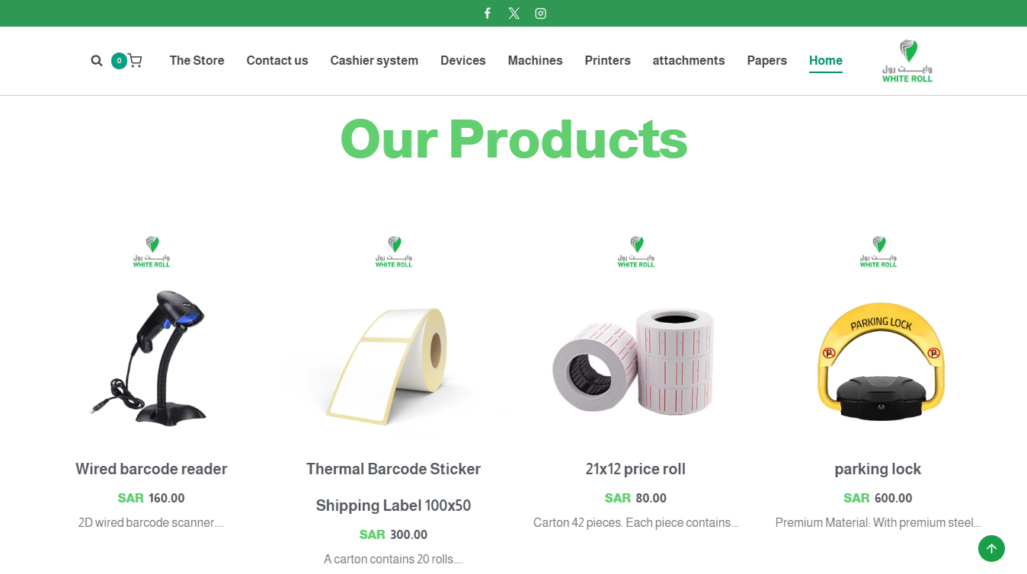The width and height of the screenshot is (1027, 574).
Task: Click the search magnifier icon
Action: (x=97, y=61)
